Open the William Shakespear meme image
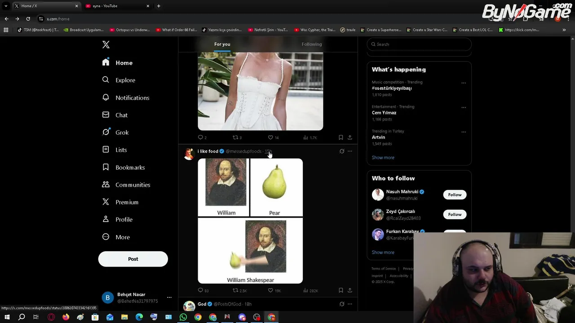The image size is (575, 323). pos(250,221)
